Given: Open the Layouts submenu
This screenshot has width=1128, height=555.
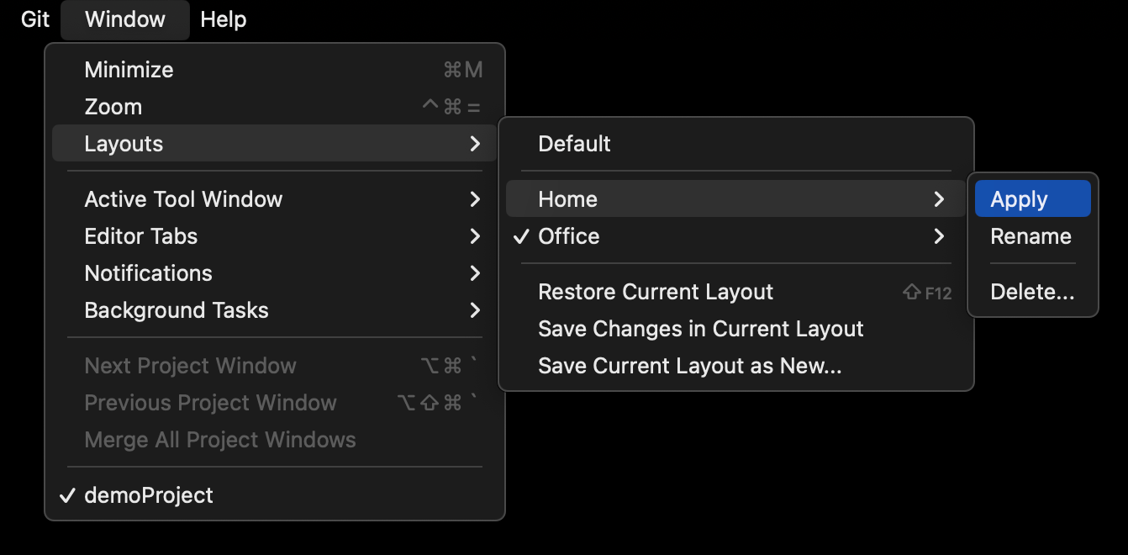Looking at the screenshot, I should [x=124, y=143].
